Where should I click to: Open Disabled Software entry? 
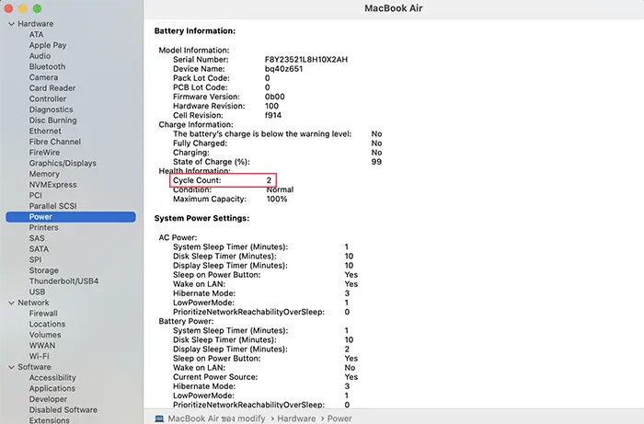click(63, 409)
